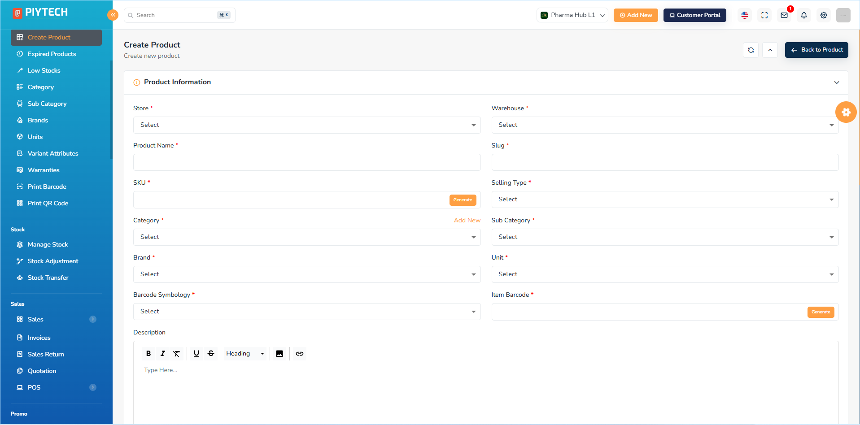Open the Selling Type dropdown
This screenshot has height=425, width=860.
[665, 199]
